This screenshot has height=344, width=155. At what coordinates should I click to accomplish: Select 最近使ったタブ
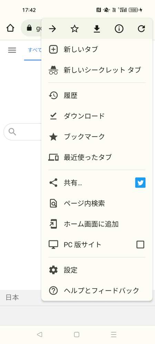pyautogui.click(x=97, y=157)
